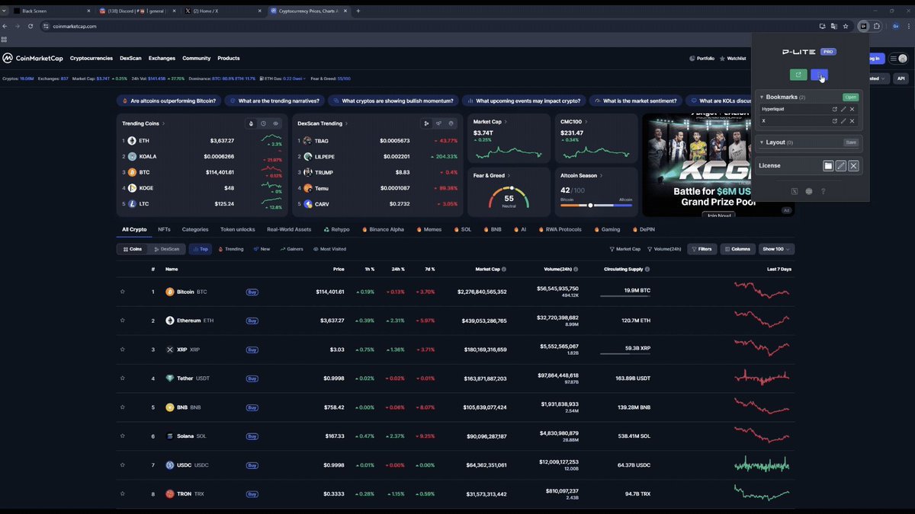The height and width of the screenshot is (514, 915).
Task: Click the install app icon in address bar
Action: [822, 26]
